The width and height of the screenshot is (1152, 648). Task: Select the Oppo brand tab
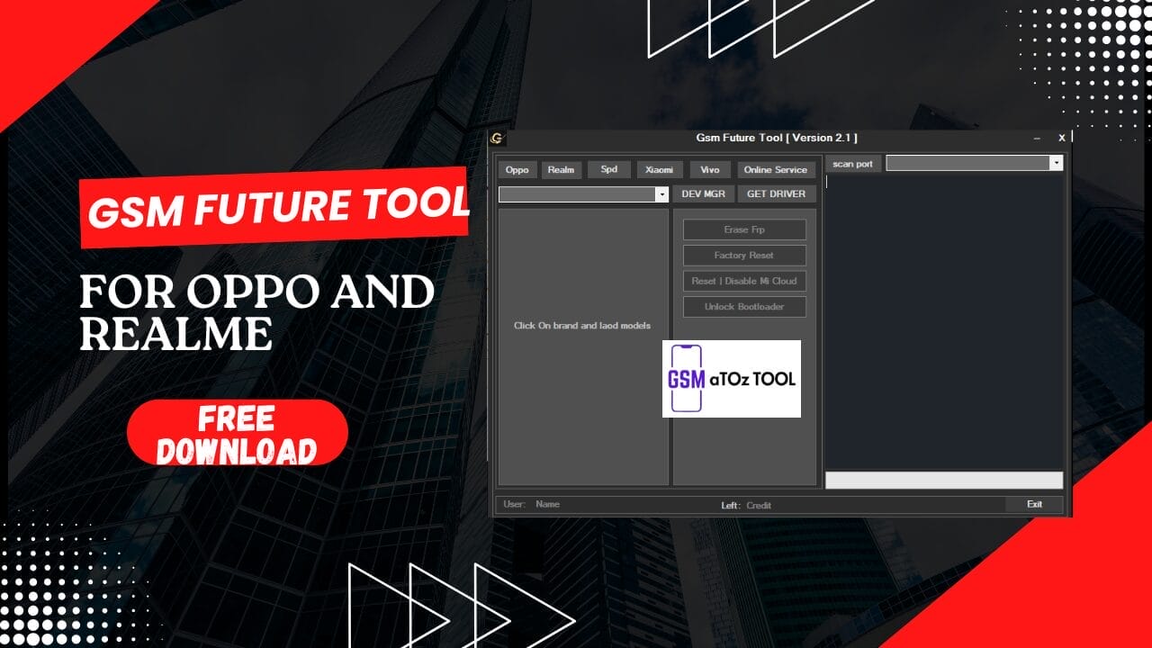[x=517, y=169]
